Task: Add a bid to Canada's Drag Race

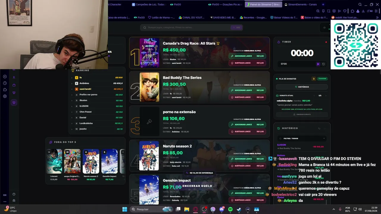Action: pyautogui.click(x=247, y=56)
